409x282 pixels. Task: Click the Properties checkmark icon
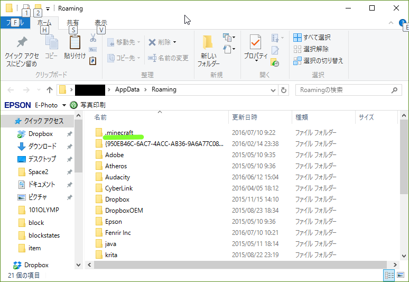point(255,42)
